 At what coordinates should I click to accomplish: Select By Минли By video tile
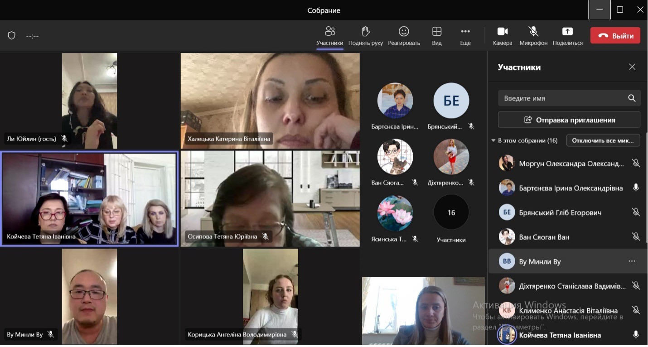coord(89,296)
